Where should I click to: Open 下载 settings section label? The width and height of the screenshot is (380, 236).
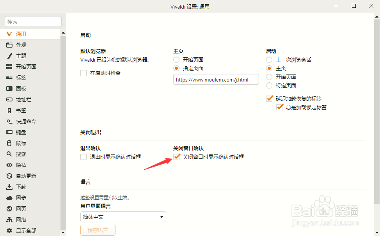[21, 187]
